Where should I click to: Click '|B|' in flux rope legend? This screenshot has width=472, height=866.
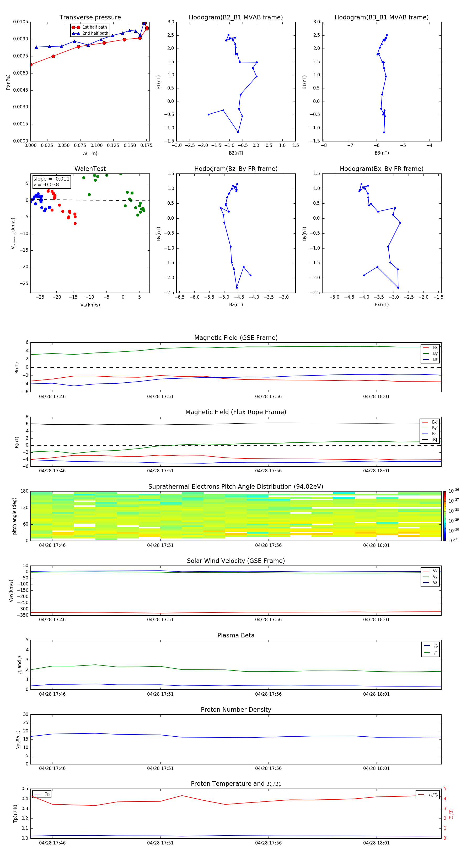435,440
